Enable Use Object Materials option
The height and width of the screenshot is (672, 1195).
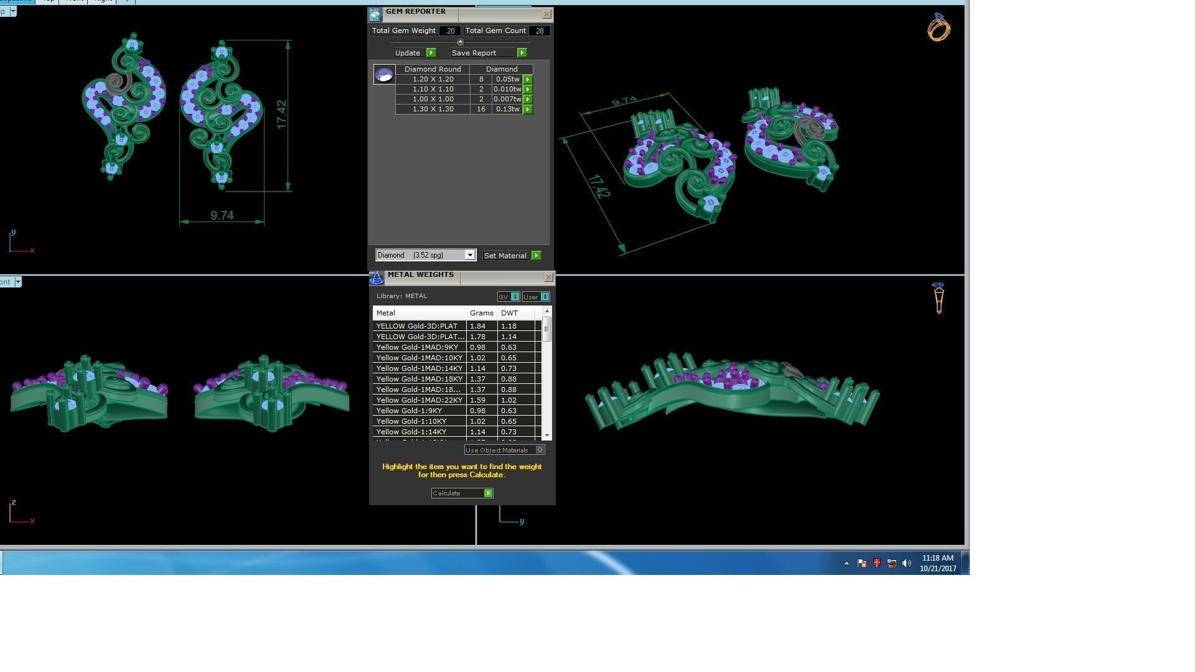click(540, 450)
